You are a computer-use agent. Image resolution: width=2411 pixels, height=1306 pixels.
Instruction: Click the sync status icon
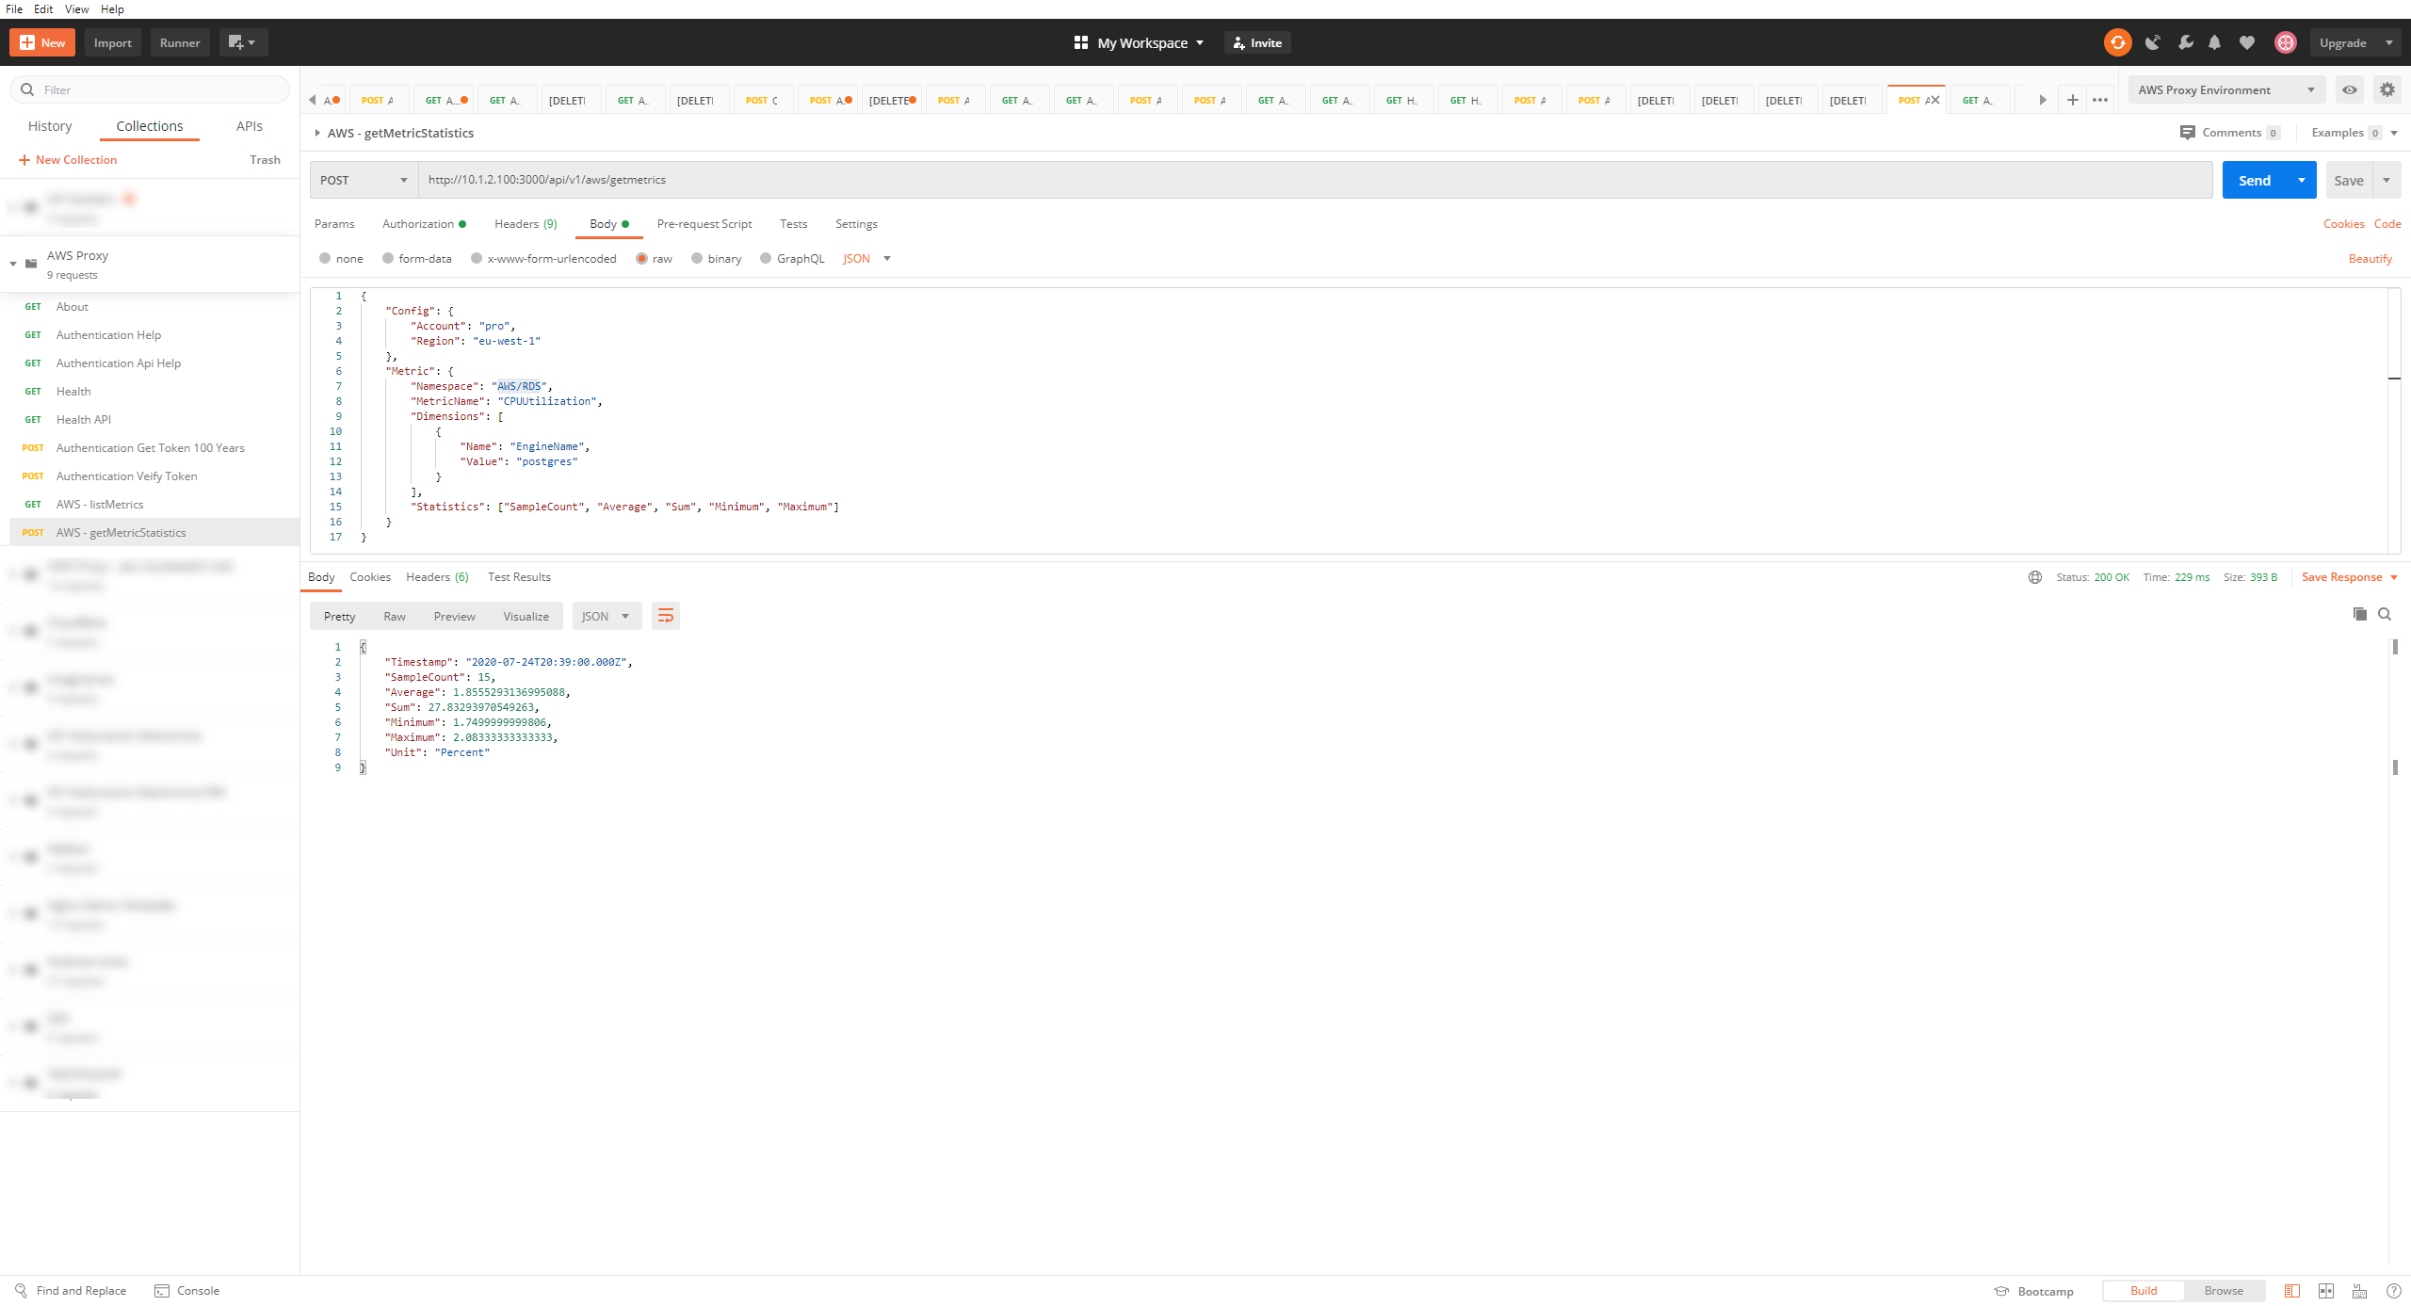pos(2117,42)
